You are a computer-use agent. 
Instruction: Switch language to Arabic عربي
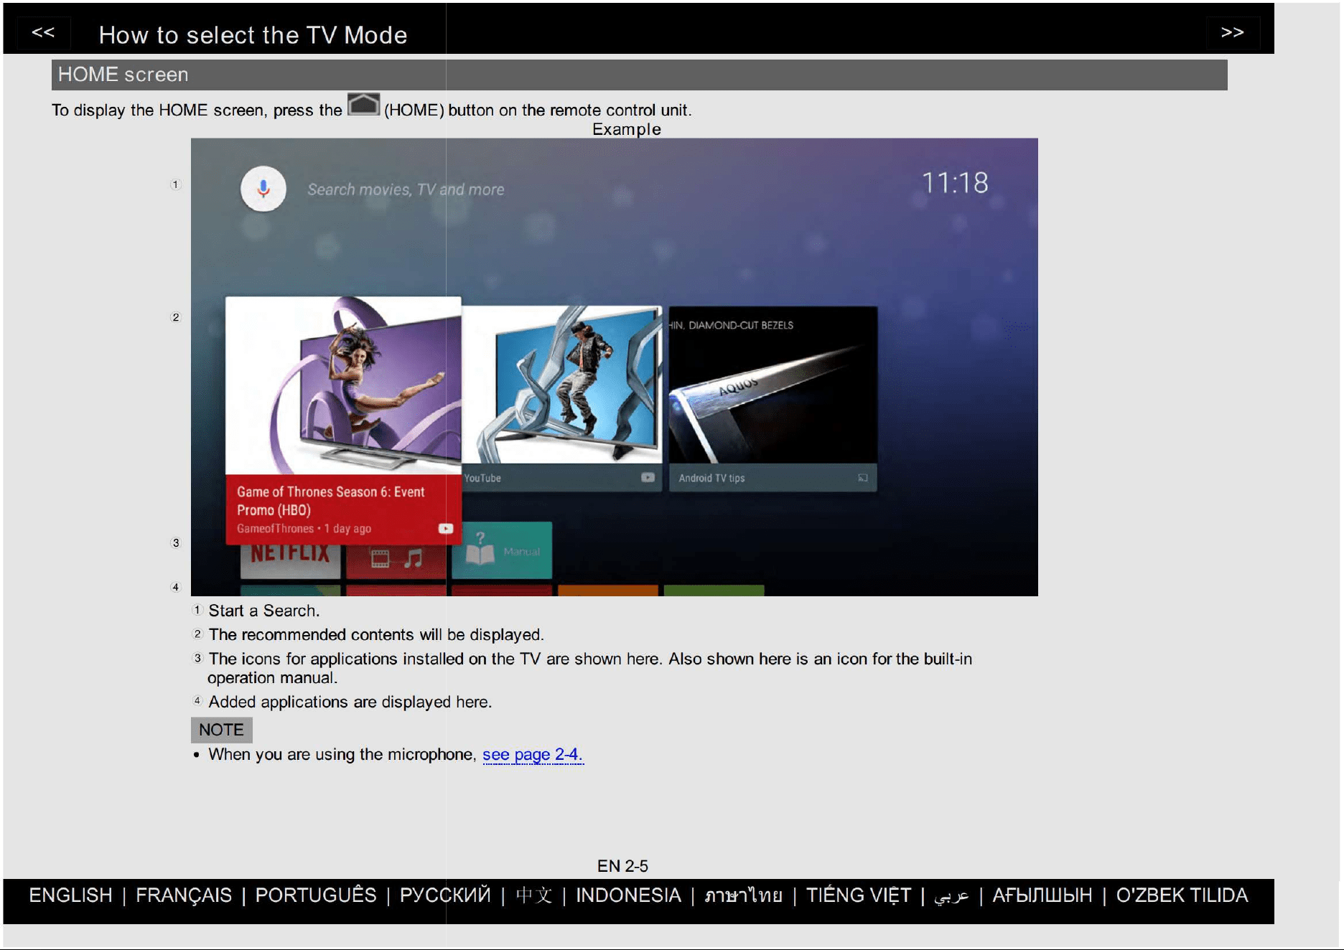[951, 897]
